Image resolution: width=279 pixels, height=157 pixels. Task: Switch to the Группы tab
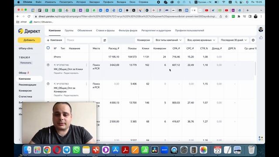[69, 31]
